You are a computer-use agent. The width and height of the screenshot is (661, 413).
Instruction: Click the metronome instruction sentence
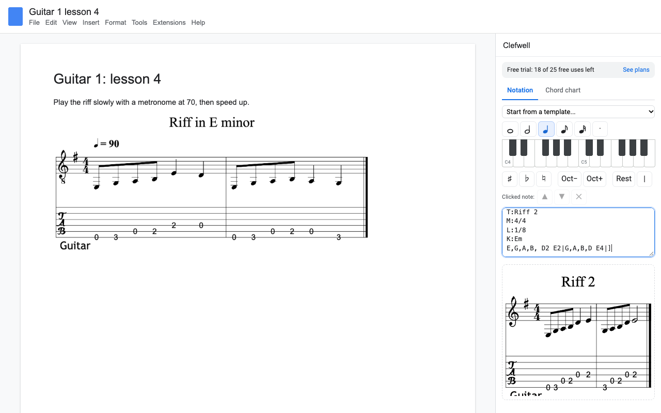(x=151, y=102)
